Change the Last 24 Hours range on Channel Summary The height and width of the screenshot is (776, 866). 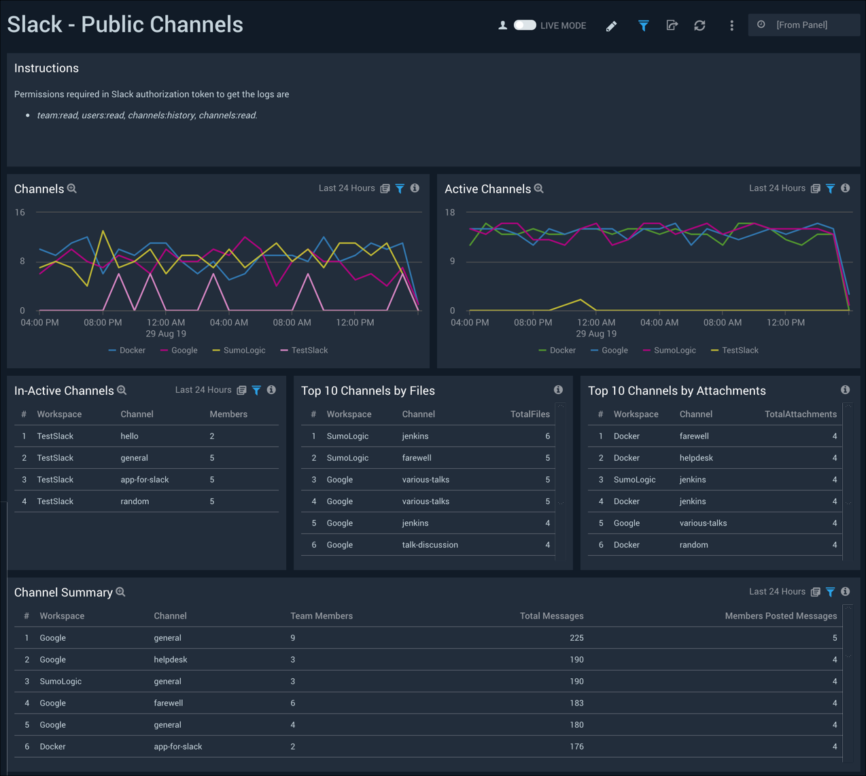click(776, 592)
